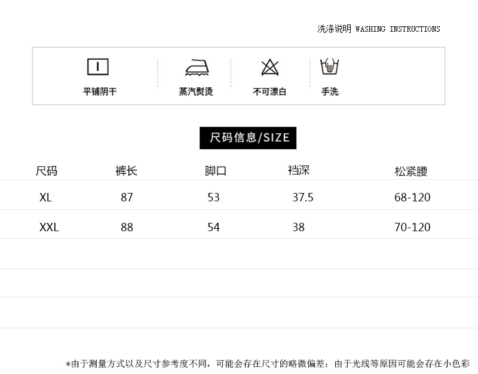This screenshot has width=478, height=374.
Task: Select the 手洗 label under basin icon
Action: [330, 91]
